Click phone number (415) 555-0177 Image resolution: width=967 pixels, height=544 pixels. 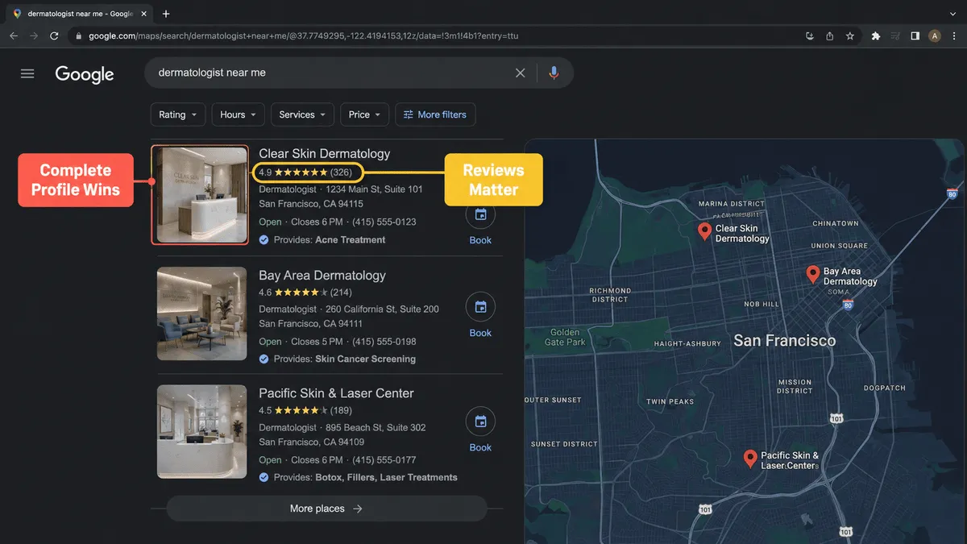pos(384,460)
